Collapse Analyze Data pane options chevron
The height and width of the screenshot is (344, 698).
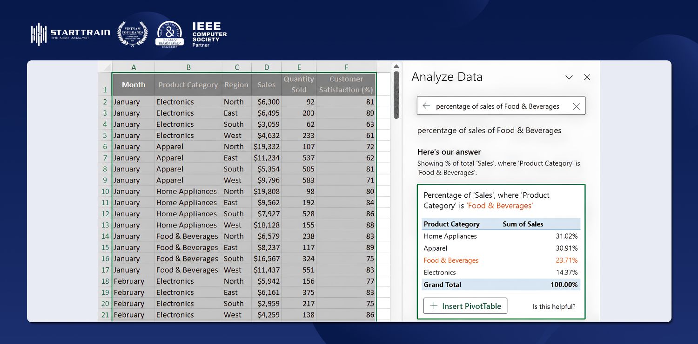[x=569, y=78]
